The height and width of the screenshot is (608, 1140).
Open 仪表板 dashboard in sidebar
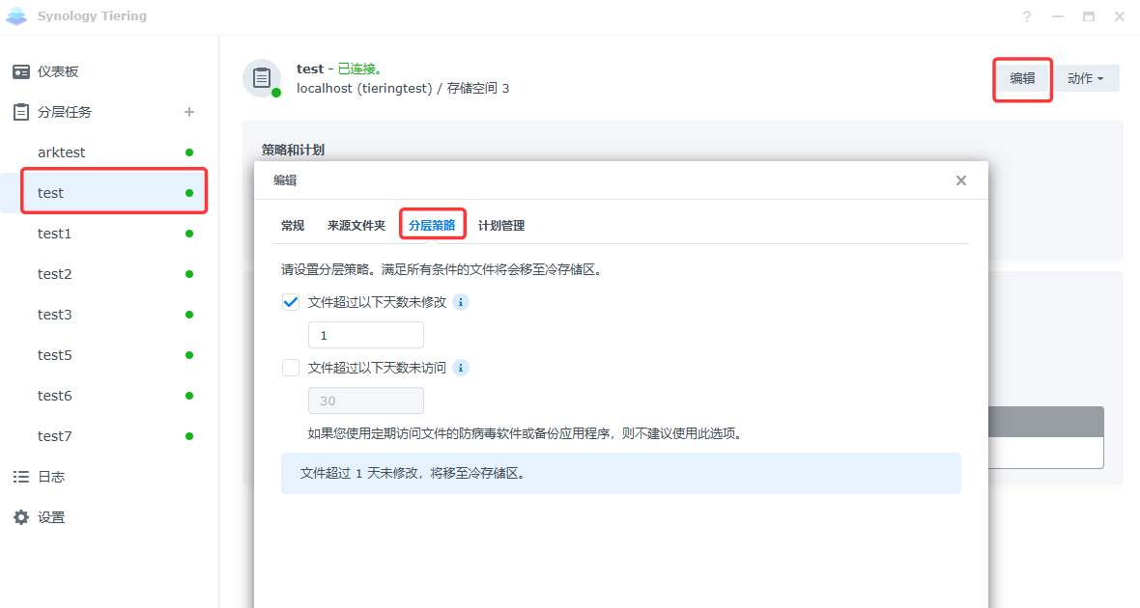tap(58, 71)
